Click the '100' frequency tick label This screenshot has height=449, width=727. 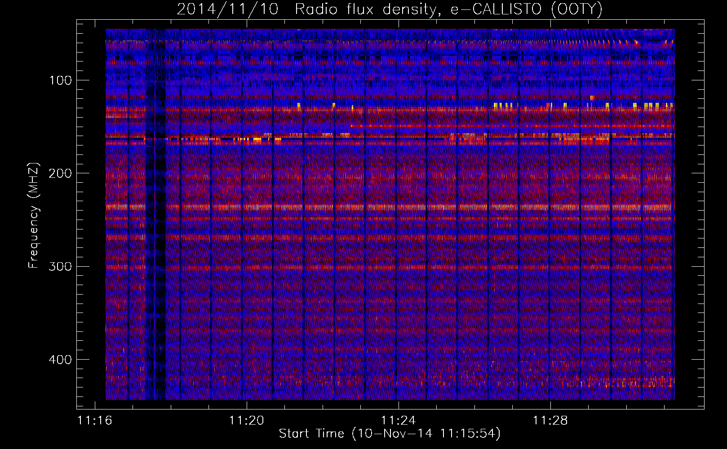60,80
